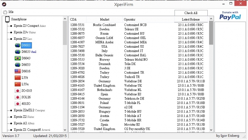The image size is (248, 140).
Task: Select the SOL26 model entry
Action: [26, 97]
